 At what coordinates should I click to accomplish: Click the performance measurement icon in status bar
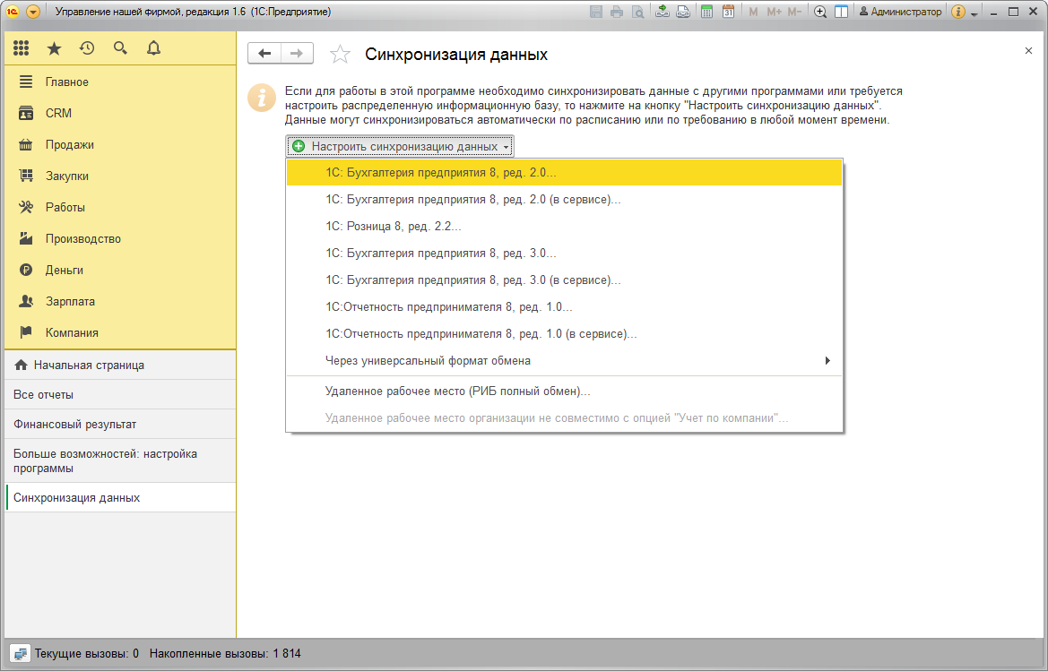coord(20,654)
